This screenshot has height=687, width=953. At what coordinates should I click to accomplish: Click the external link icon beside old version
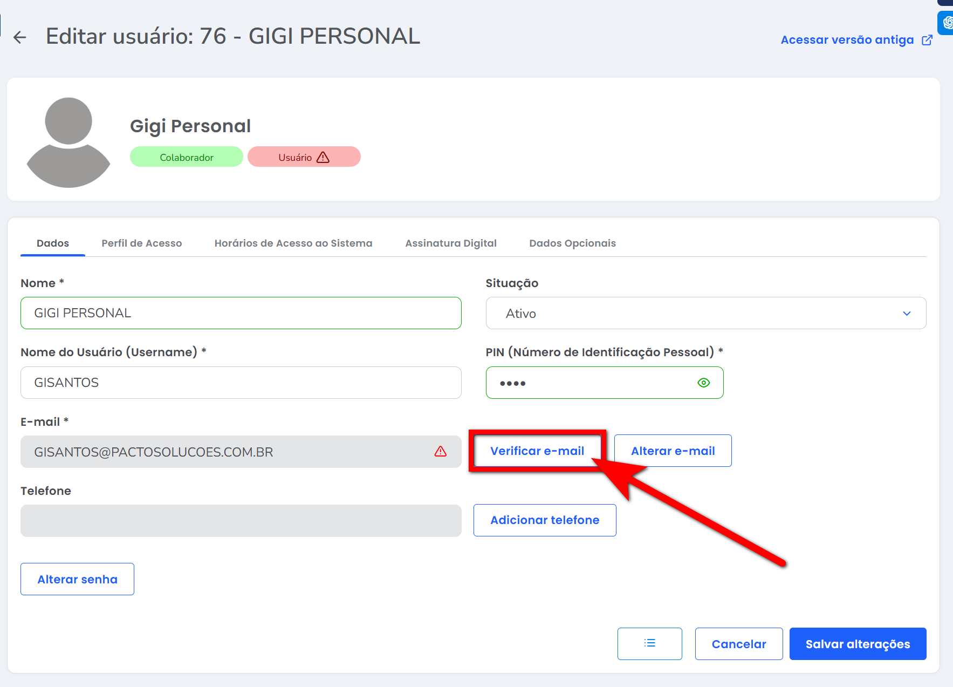tap(927, 40)
